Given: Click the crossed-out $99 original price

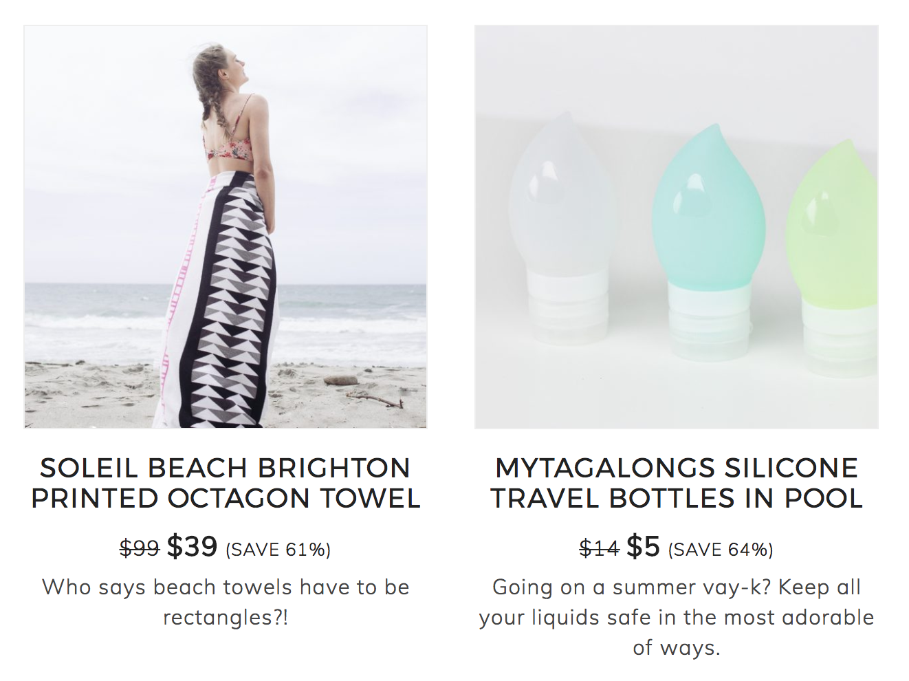Looking at the screenshot, I should pos(140,548).
